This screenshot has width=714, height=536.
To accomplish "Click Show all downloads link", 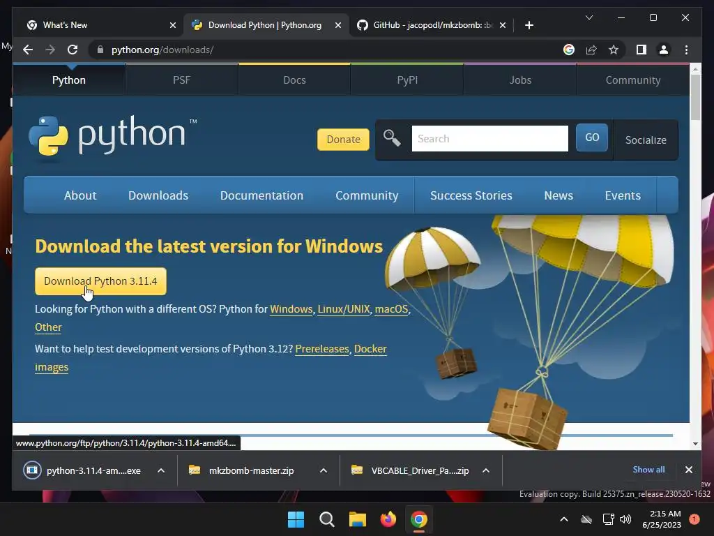I will tap(648, 470).
